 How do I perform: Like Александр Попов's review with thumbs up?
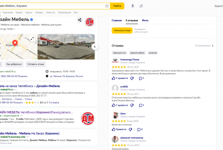[113, 78]
